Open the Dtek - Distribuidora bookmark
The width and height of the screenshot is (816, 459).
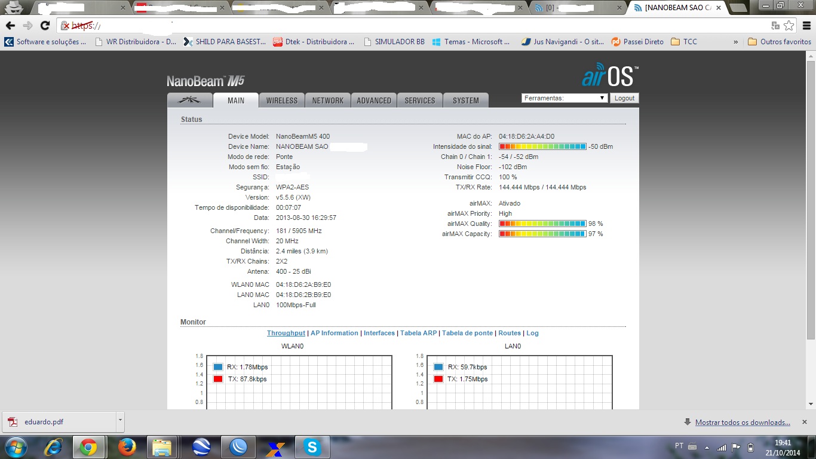point(314,42)
